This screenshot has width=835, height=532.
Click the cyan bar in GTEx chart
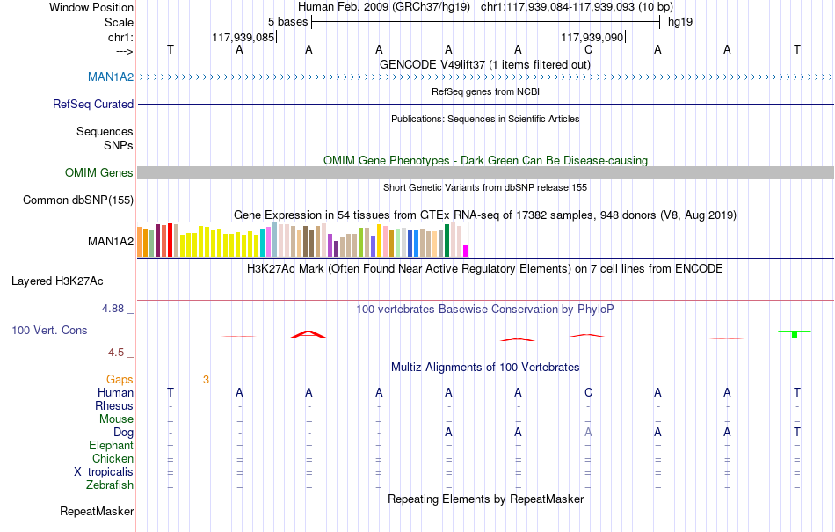point(263,243)
